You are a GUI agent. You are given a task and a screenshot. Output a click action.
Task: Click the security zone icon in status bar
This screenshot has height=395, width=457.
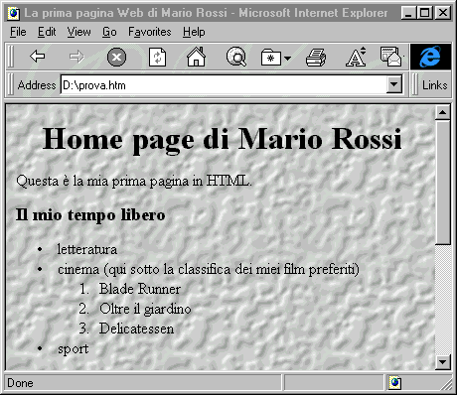tap(394, 383)
